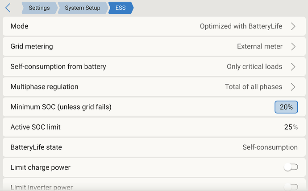308x191 pixels.
Task: Click the Optimized with BatteryLife value
Action: (241, 26)
